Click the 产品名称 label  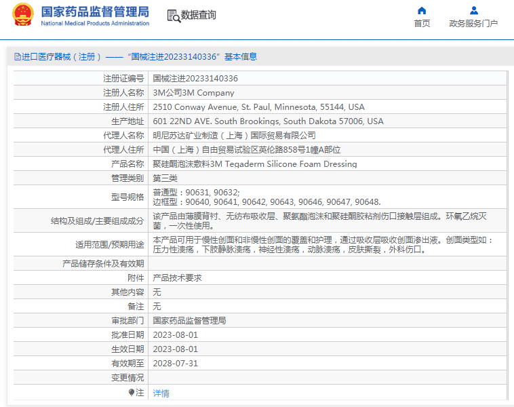(x=127, y=164)
